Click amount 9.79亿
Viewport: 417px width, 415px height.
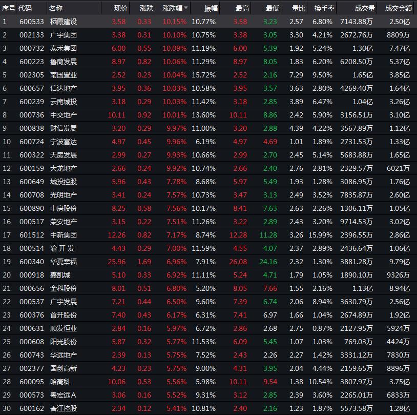(x=400, y=262)
